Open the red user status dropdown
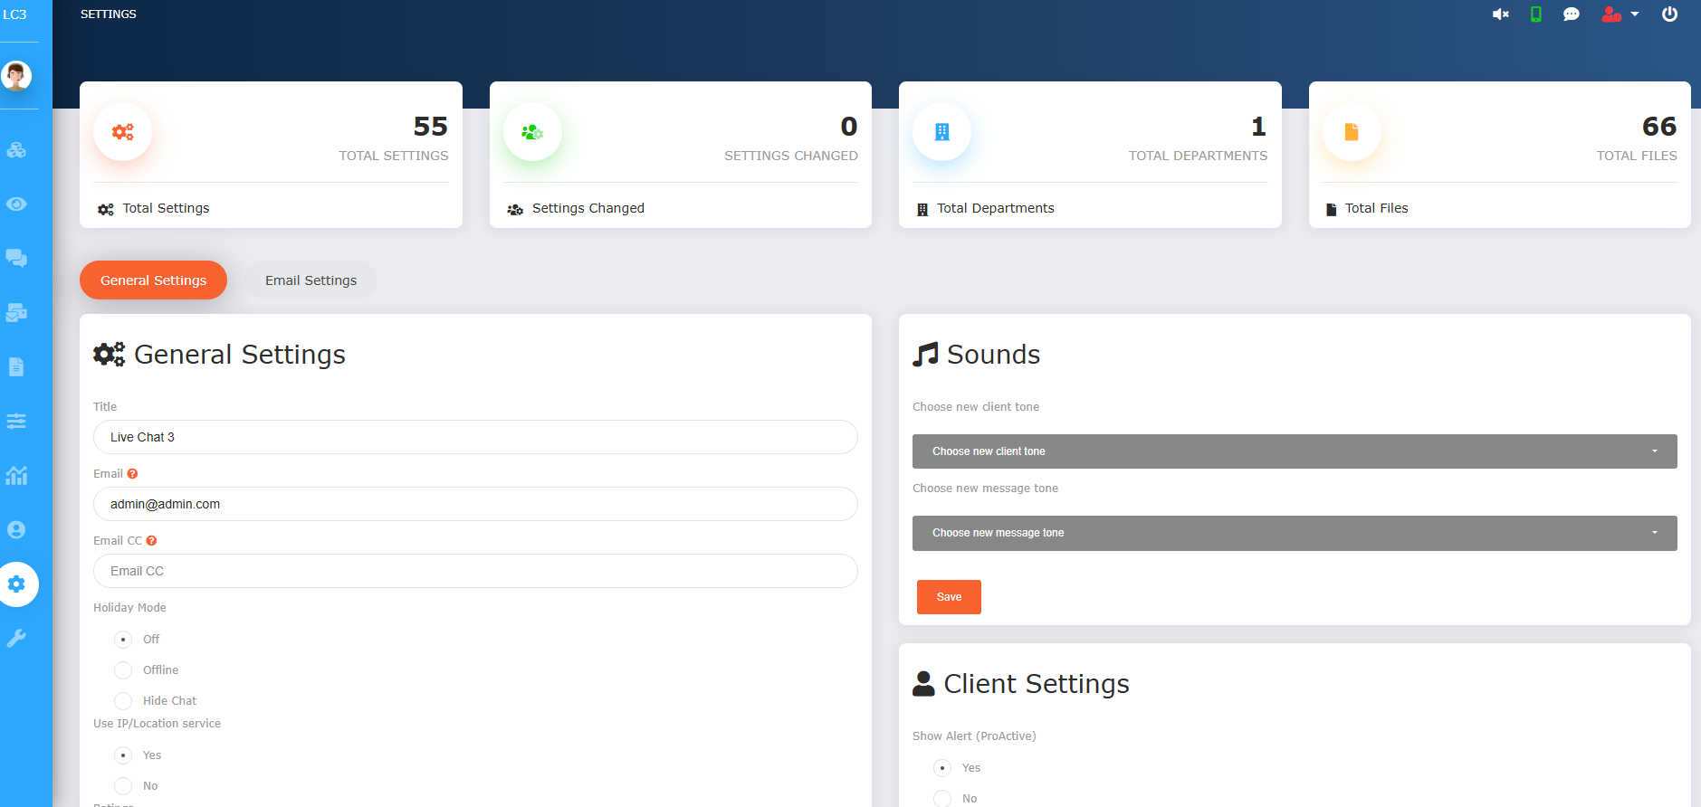Screen dimensions: 1701x807 click(1620, 14)
